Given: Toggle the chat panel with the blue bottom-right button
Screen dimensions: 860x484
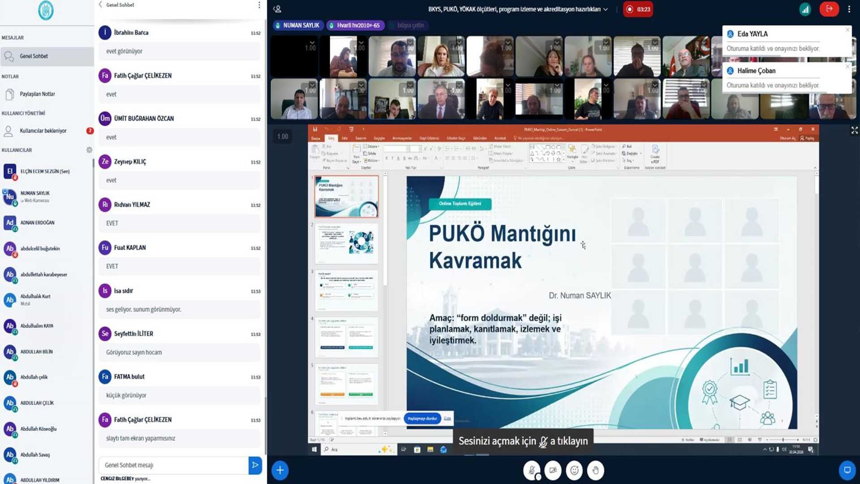Looking at the screenshot, I should pyautogui.click(x=847, y=470).
